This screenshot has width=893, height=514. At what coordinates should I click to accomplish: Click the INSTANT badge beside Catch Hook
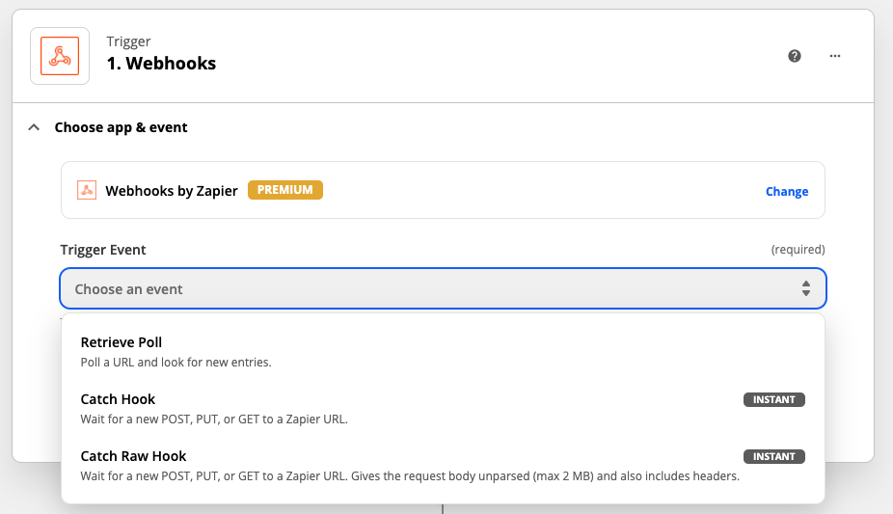pos(773,399)
